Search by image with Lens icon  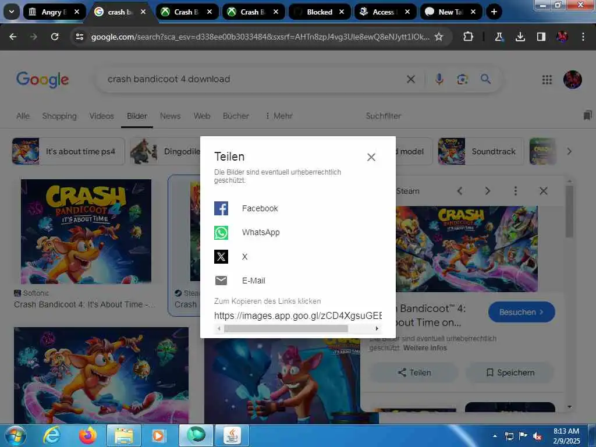pyautogui.click(x=462, y=79)
